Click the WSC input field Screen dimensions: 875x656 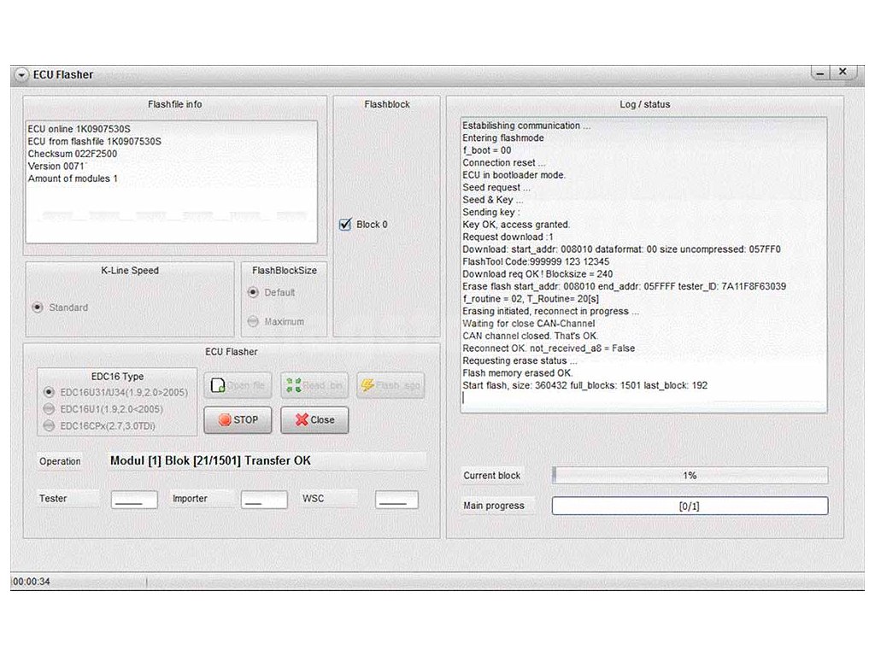pyautogui.click(x=396, y=500)
